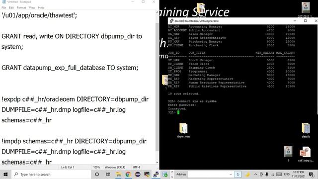
Task: Click weather moon icon in taskbar
Action: [247, 175]
